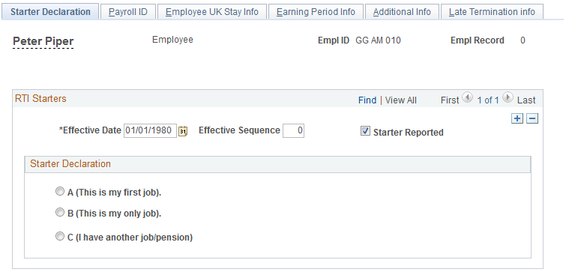Select option C I have another job/pension

coord(59,237)
